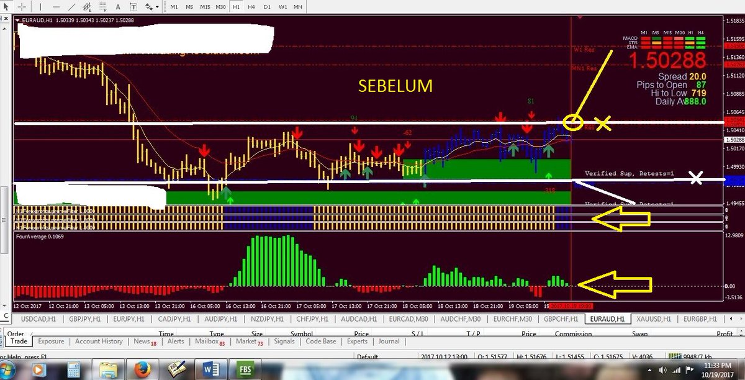Toggle the H1 timeframe button

tap(236, 7)
